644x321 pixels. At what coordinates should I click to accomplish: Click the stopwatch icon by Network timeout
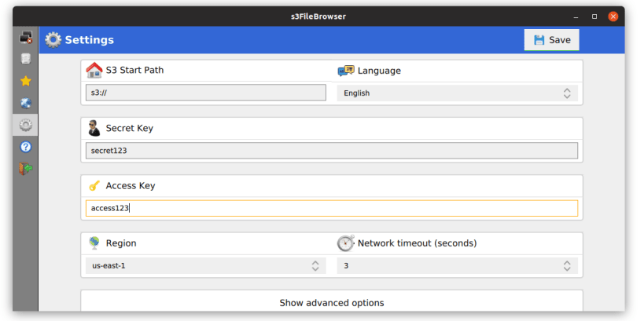pyautogui.click(x=346, y=243)
